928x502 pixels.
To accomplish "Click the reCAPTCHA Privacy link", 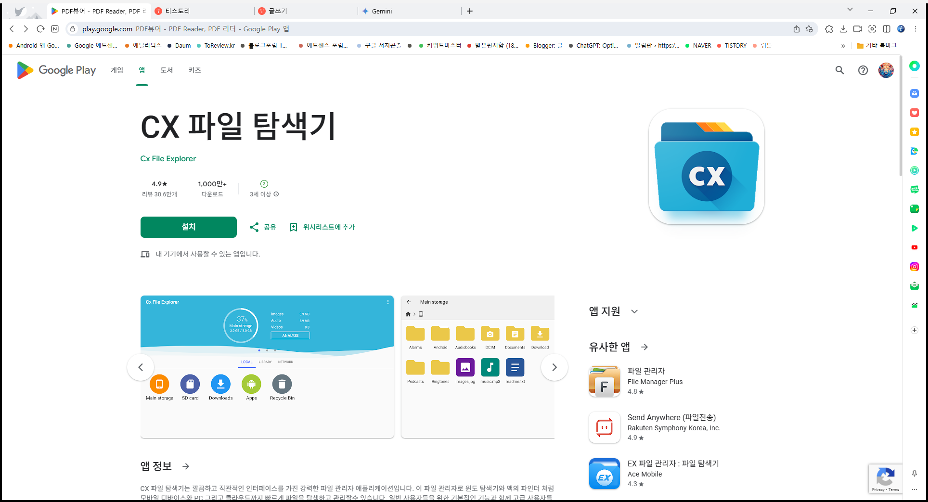I will coord(878,489).
